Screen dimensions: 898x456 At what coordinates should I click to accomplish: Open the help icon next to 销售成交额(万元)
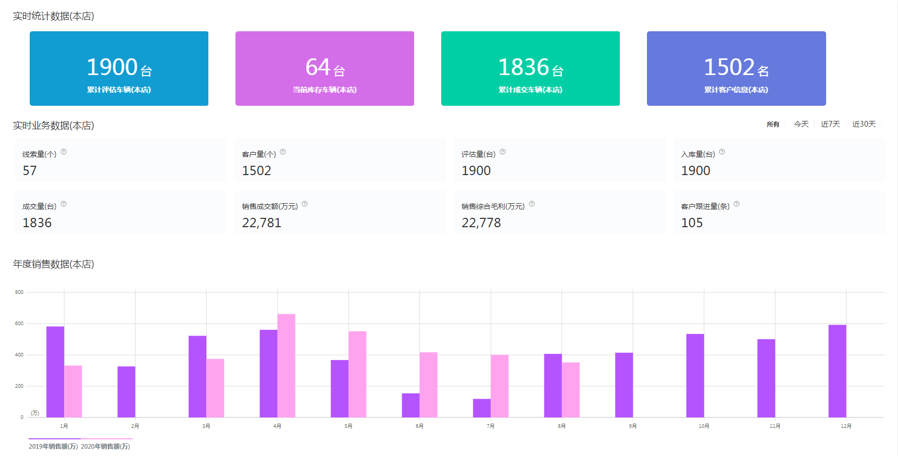tap(305, 204)
